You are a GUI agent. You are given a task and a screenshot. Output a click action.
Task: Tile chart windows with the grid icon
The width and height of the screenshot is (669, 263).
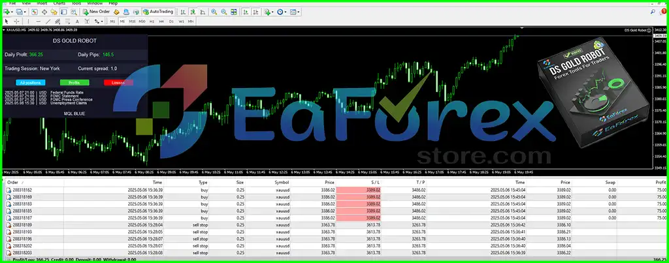tap(234, 12)
